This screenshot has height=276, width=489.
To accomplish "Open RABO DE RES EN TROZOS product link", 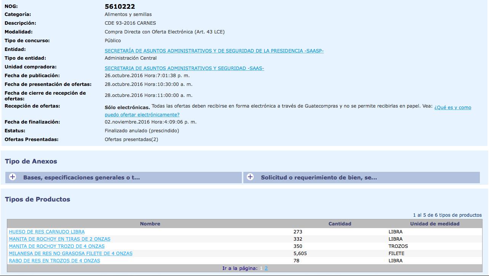I will 54,261.
